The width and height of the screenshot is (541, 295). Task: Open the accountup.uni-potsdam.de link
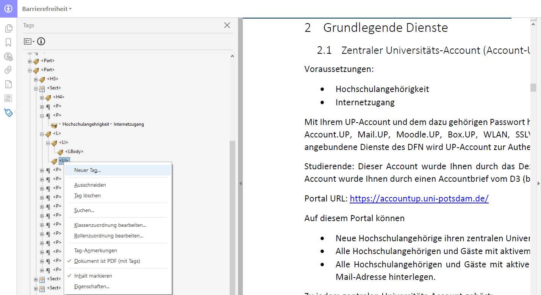point(419,199)
